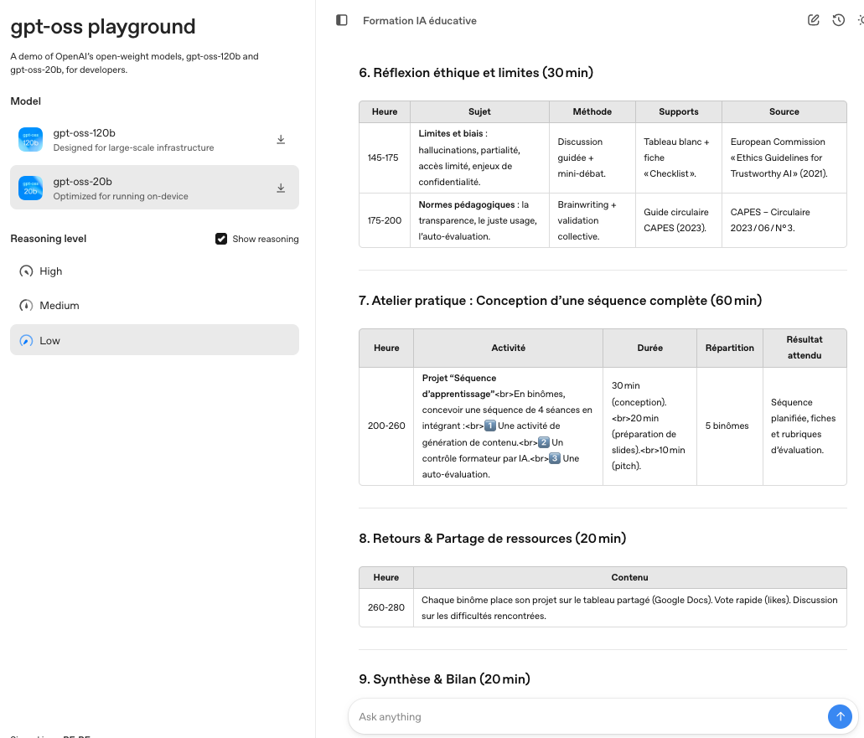Click the gpt-oss-120b model logo
Image resolution: width=864 pixels, height=738 pixels.
[31, 140]
